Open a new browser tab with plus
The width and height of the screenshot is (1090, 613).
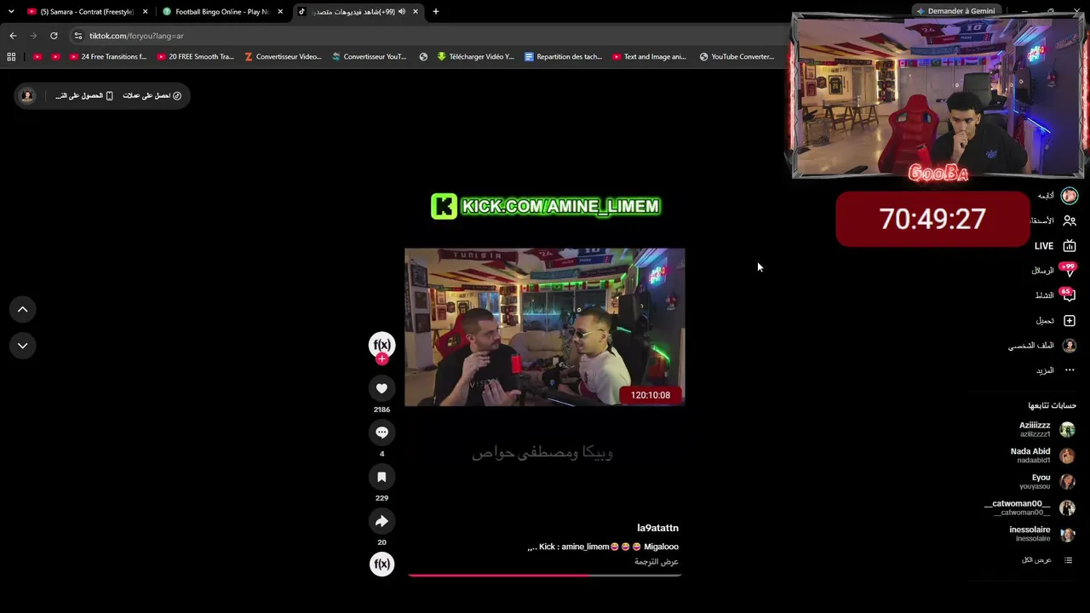(436, 12)
